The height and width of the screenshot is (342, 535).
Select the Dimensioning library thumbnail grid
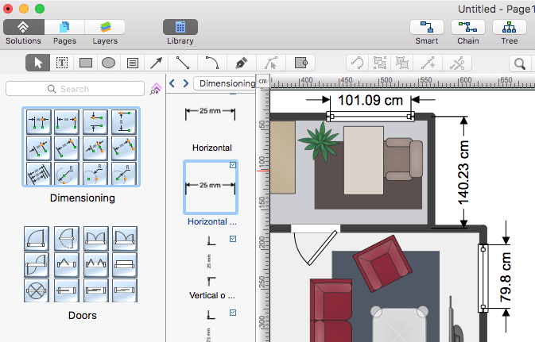click(82, 148)
